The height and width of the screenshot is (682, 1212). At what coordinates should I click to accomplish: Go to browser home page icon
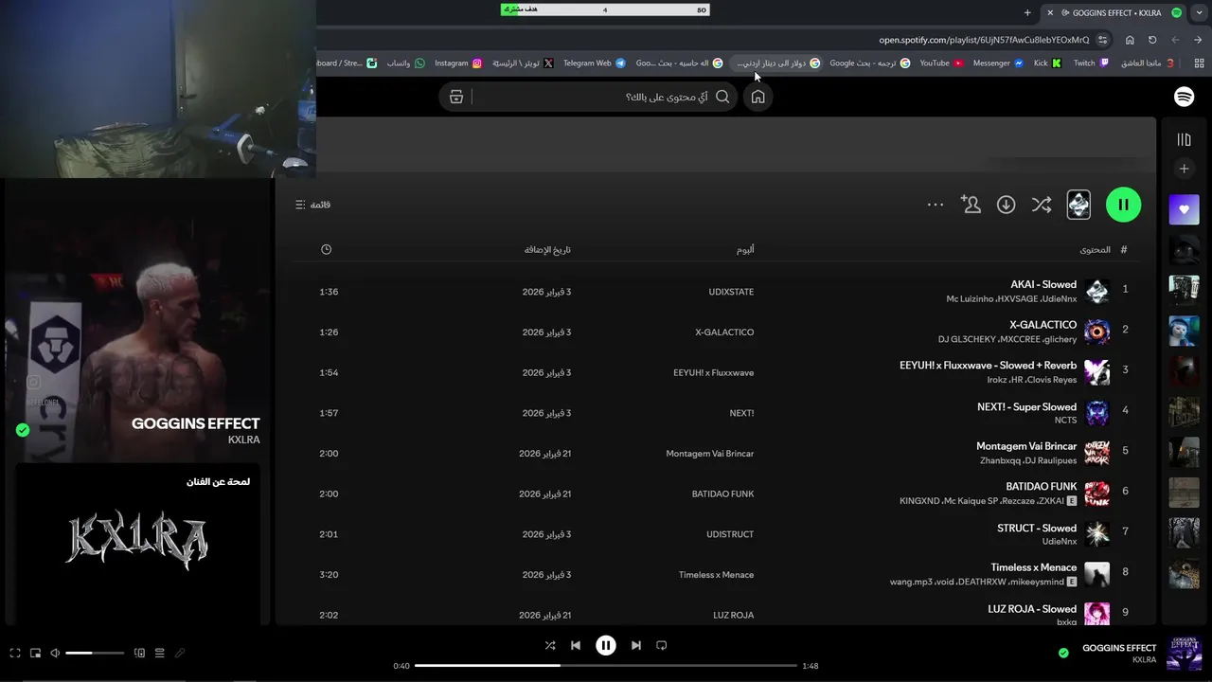point(1130,40)
